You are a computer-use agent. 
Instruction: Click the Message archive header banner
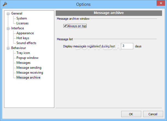pos(109,13)
